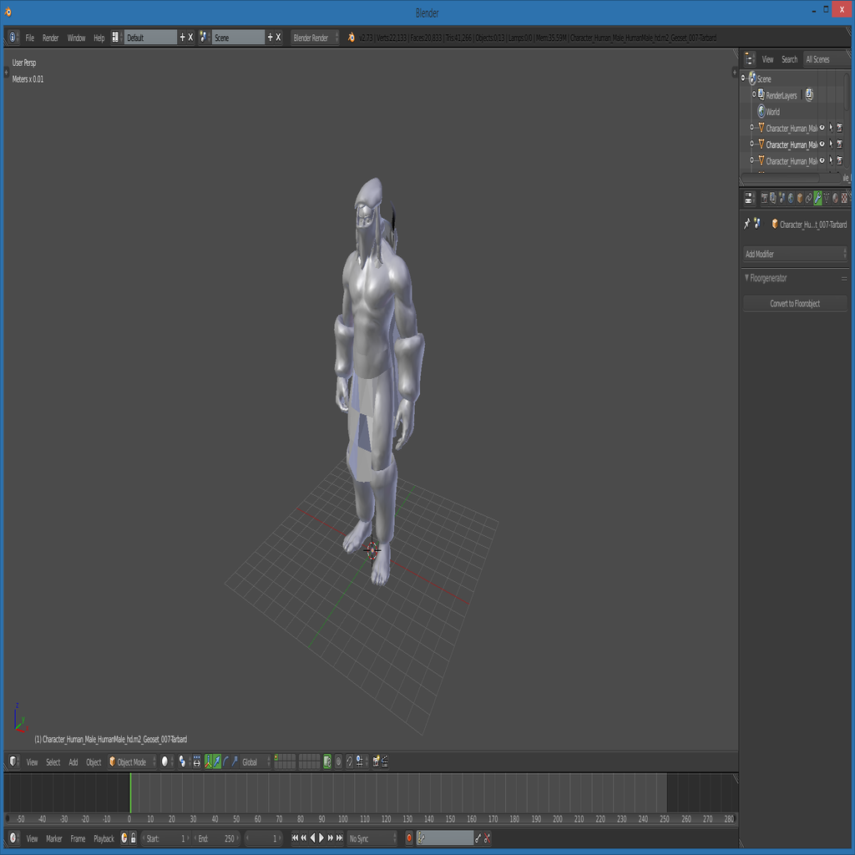Collapse the Floorgenerator panel triangle

pos(746,277)
